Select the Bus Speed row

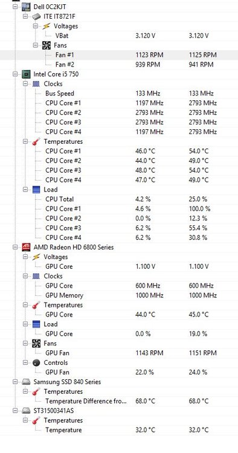click(x=119, y=93)
